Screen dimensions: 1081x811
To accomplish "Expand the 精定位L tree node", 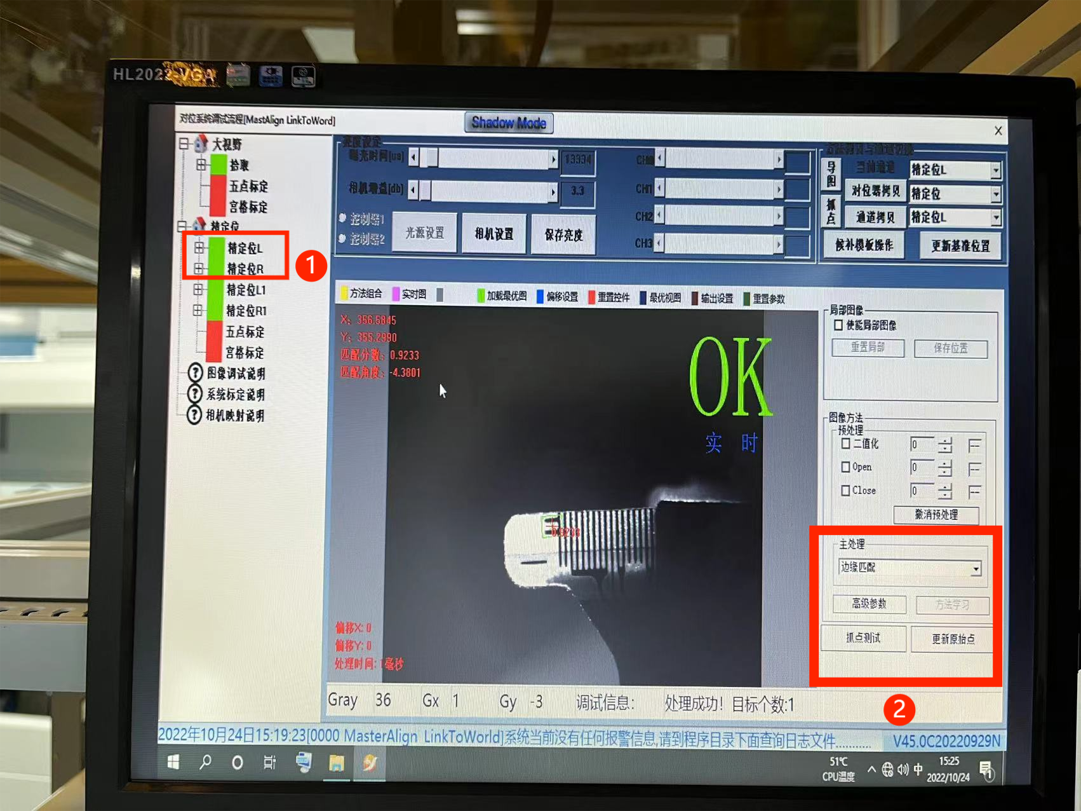I will coord(199,247).
